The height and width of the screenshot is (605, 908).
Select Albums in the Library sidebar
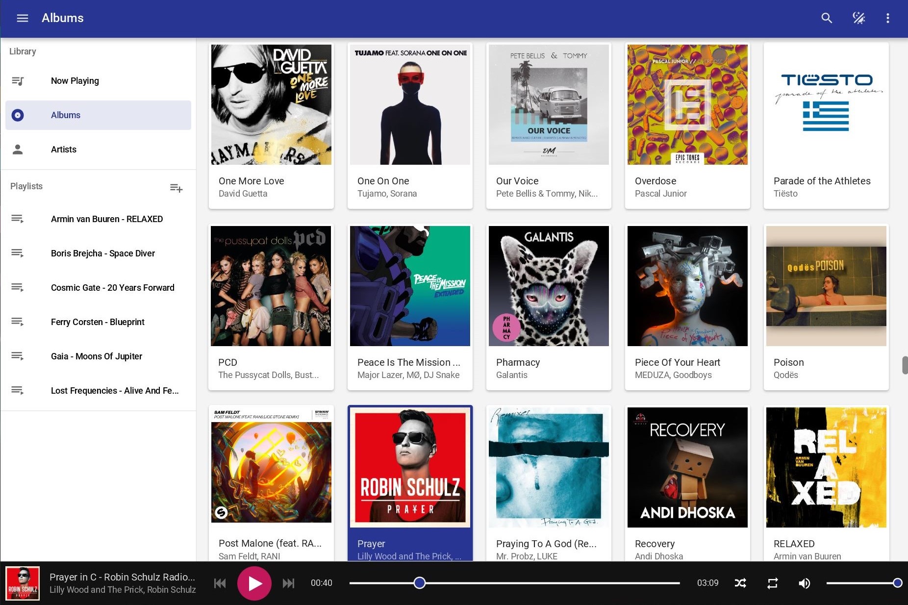(x=98, y=115)
